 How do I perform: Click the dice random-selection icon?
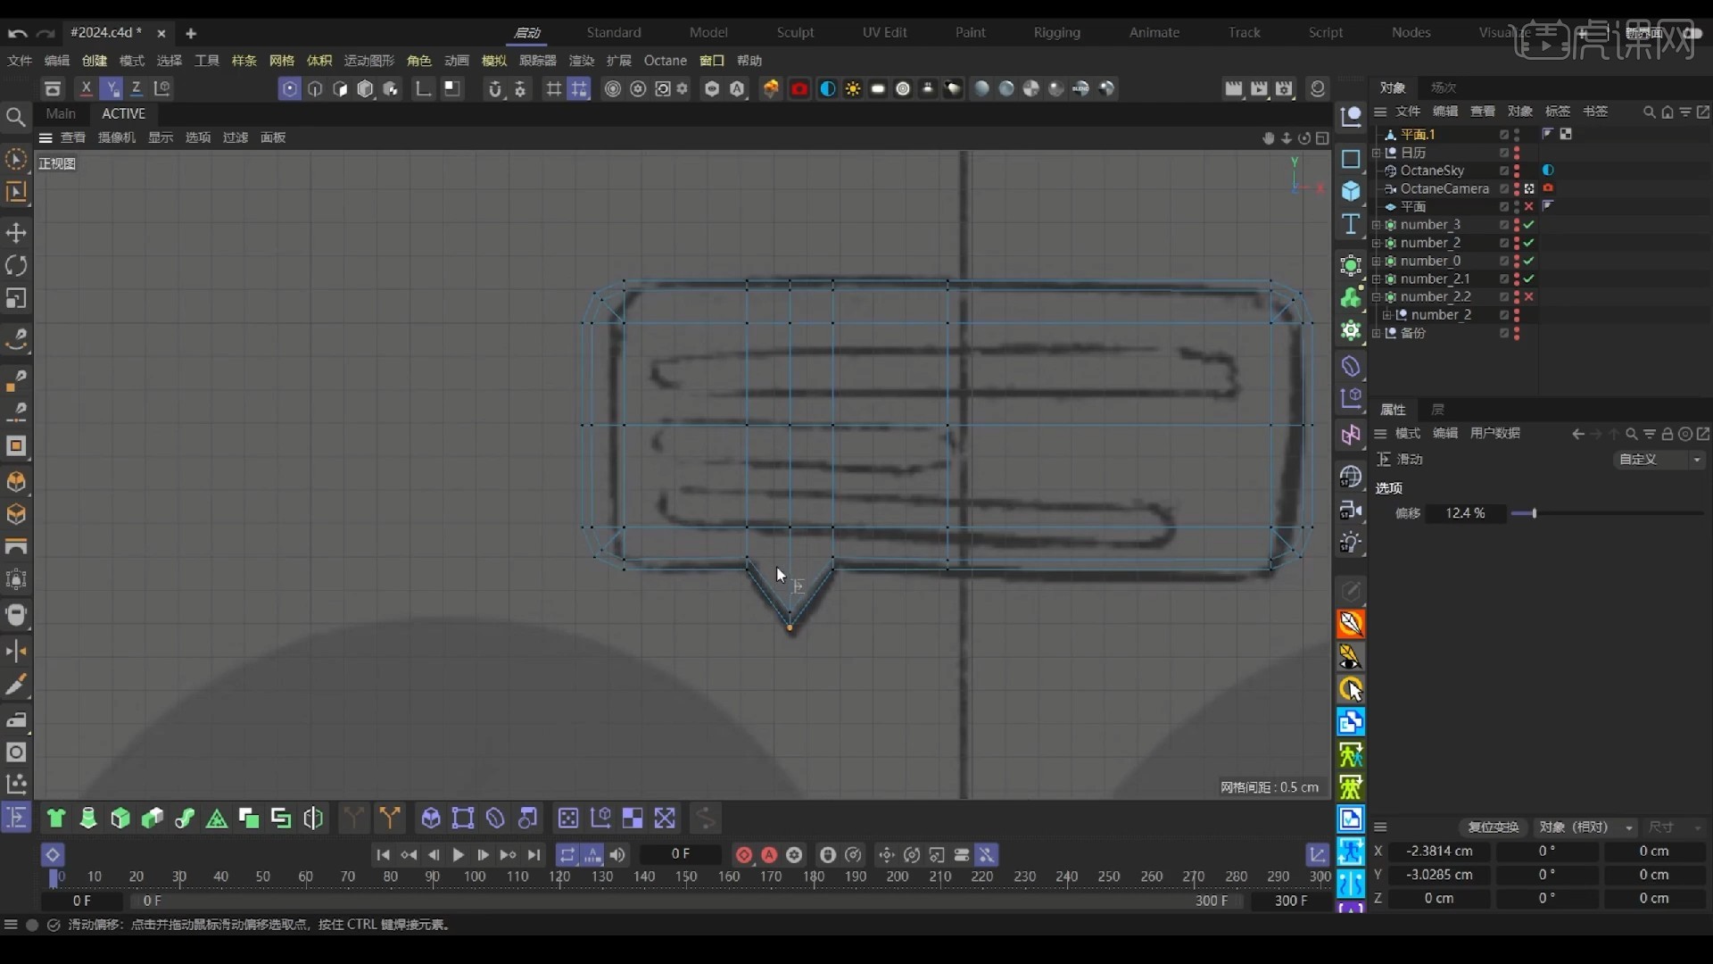click(x=568, y=818)
